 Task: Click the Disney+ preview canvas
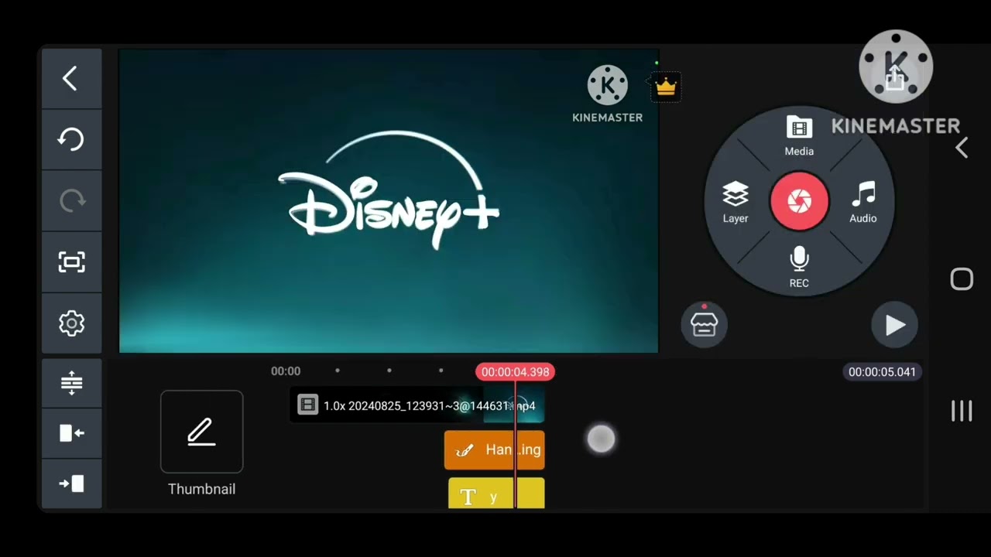point(389,201)
